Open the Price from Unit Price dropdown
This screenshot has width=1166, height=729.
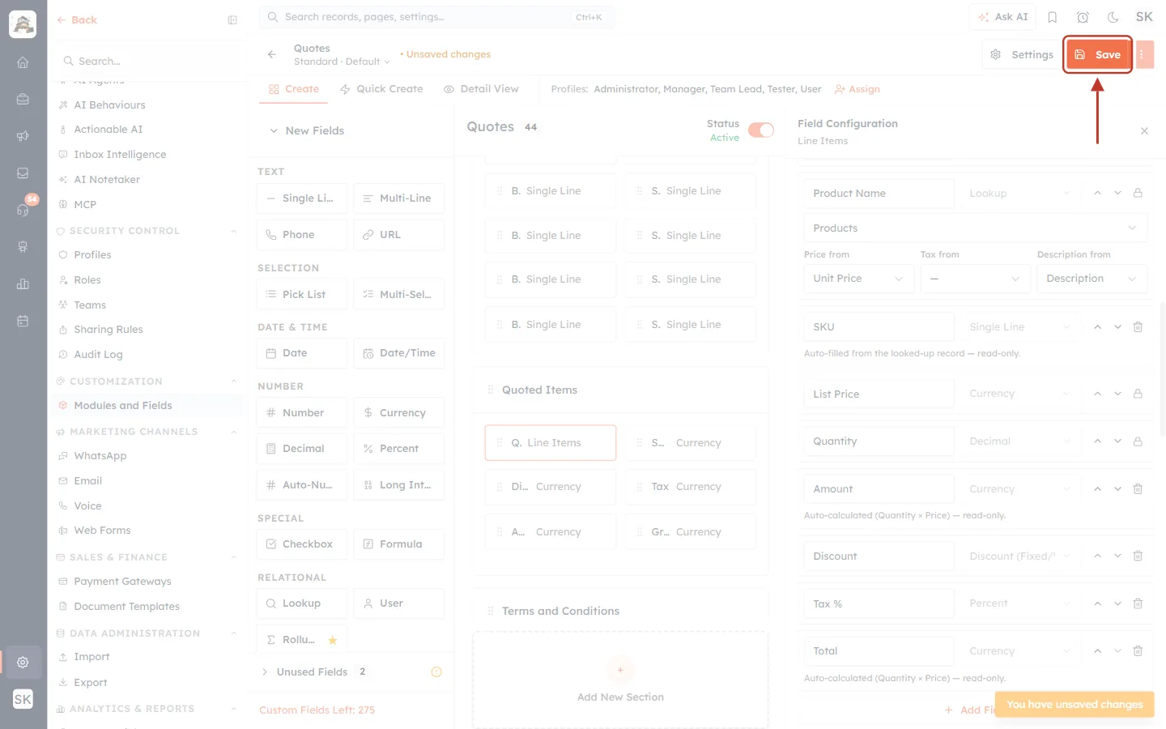[858, 279]
